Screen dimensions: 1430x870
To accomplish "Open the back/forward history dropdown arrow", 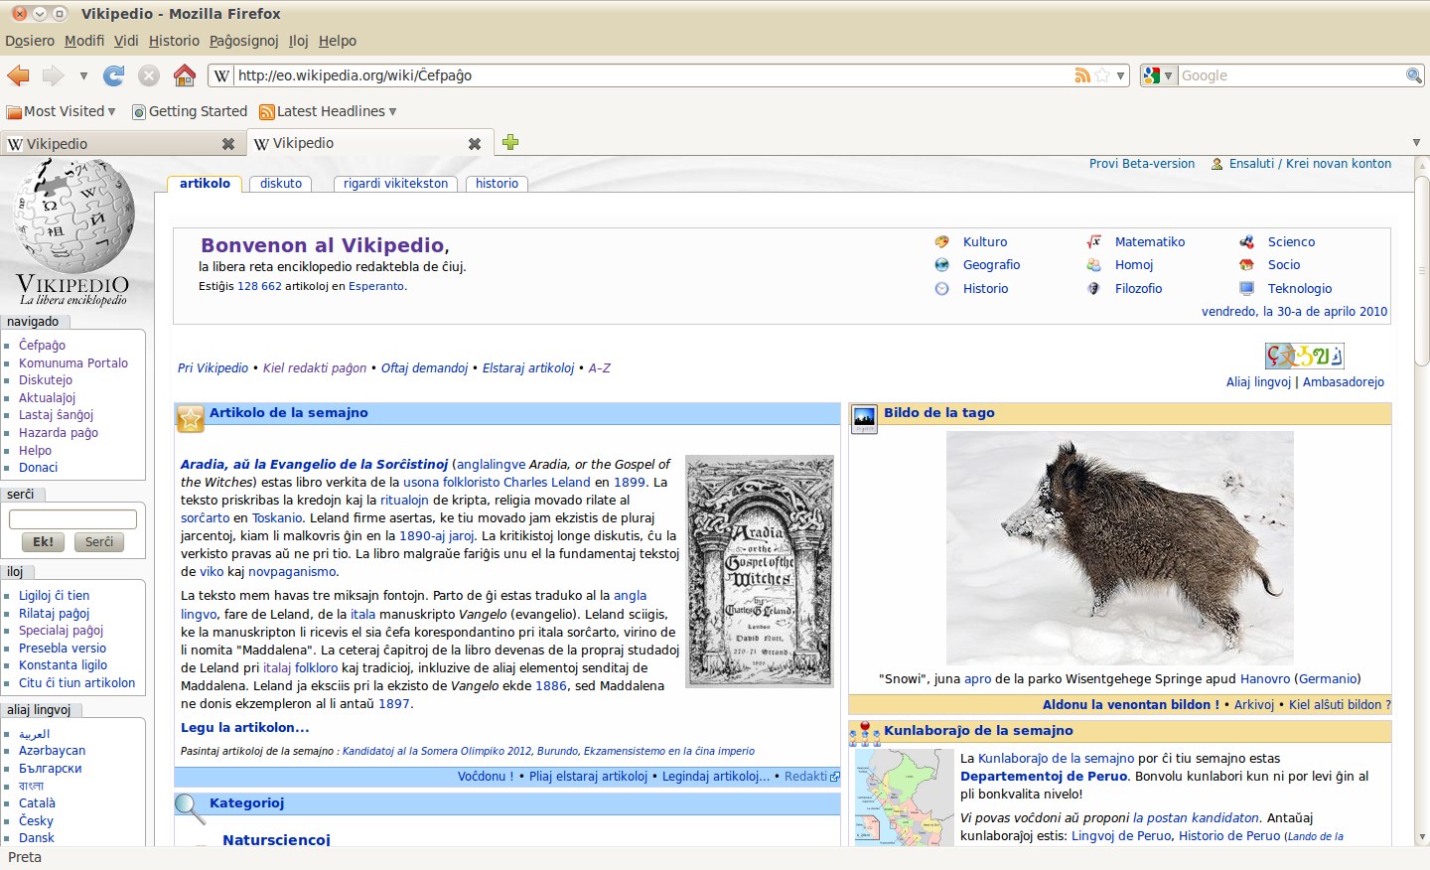I will [83, 75].
